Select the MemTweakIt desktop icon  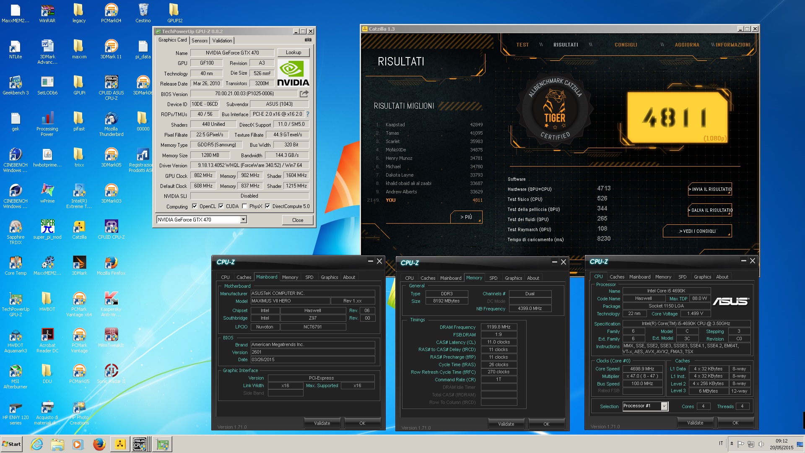(111, 338)
